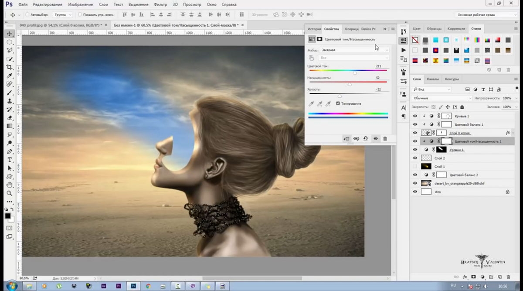The image size is (523, 291).
Task: View previous state icon in Properties panel
Action: coord(356,139)
